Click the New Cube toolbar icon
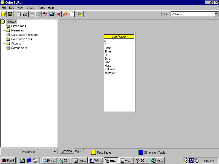The height and width of the screenshot is (164, 219). pyautogui.click(x=4, y=14)
